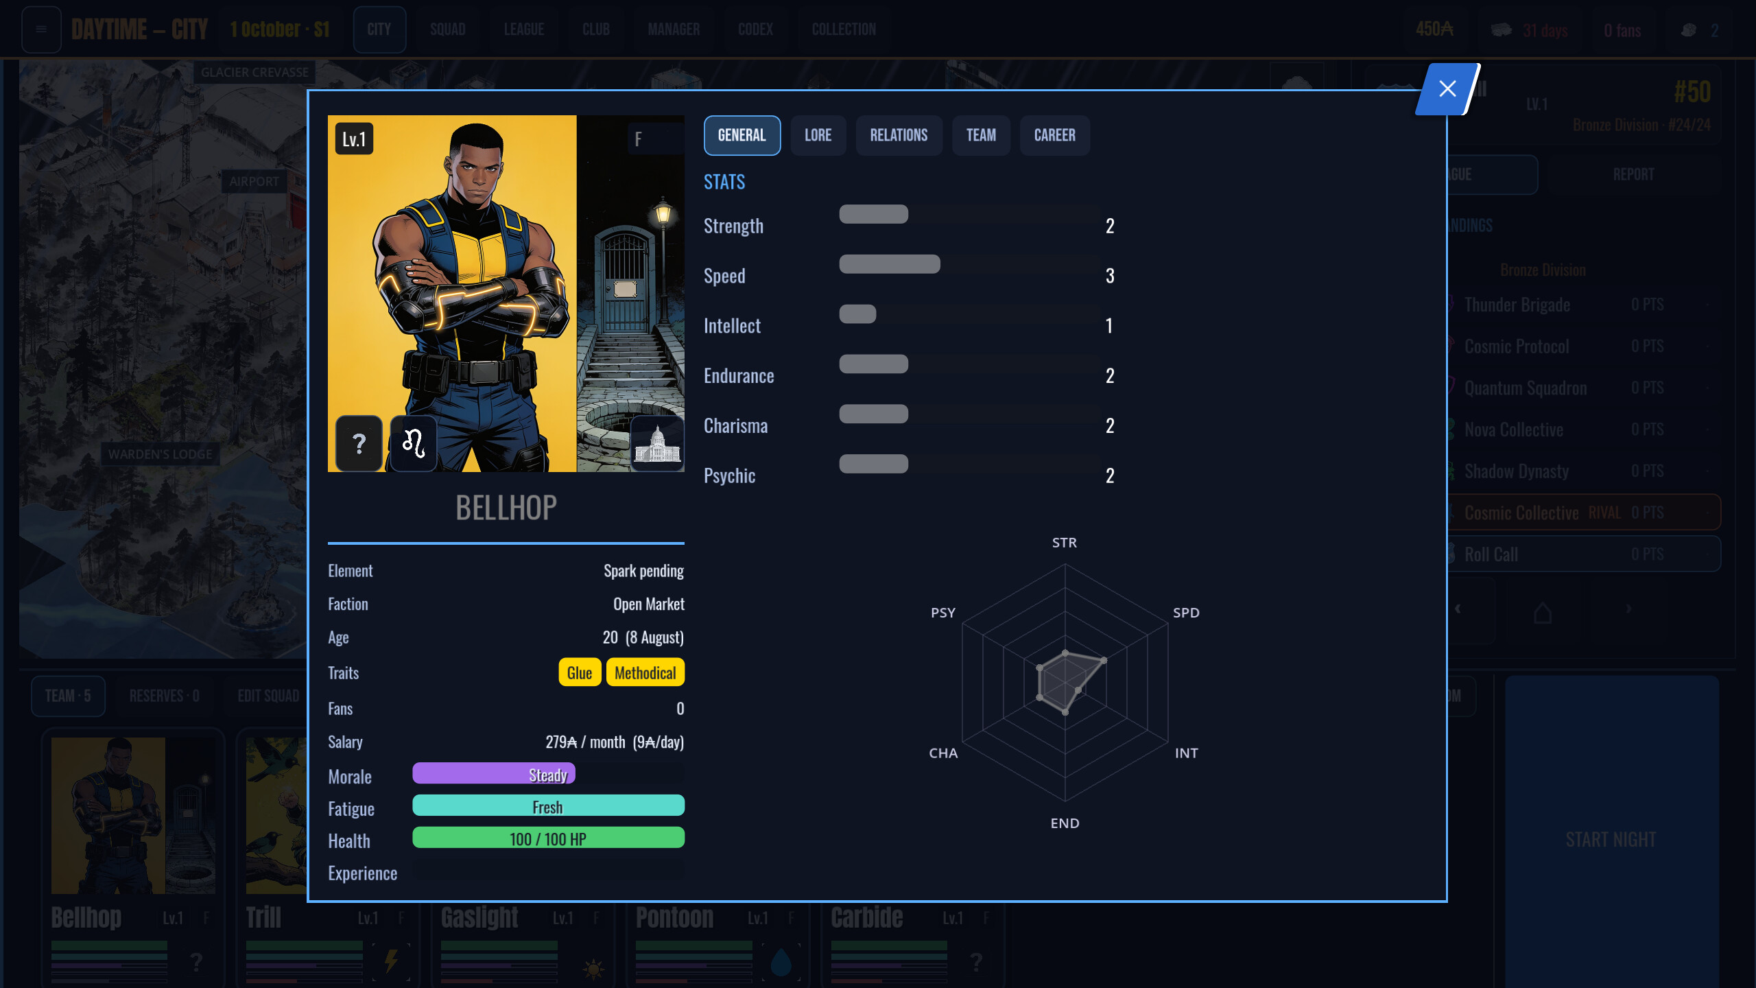The image size is (1756, 988).
Task: Open the Report tab in league panel
Action: click(x=1633, y=174)
